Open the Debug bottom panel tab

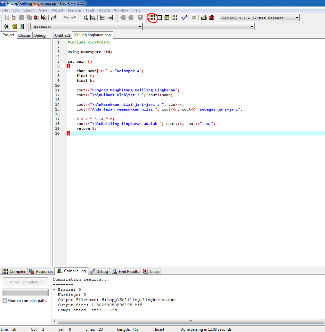click(x=99, y=271)
